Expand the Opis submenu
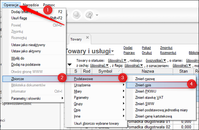Viewport: 199px width, 130px height. click(96, 110)
